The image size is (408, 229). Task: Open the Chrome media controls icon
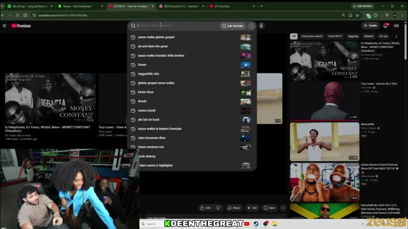(387, 15)
